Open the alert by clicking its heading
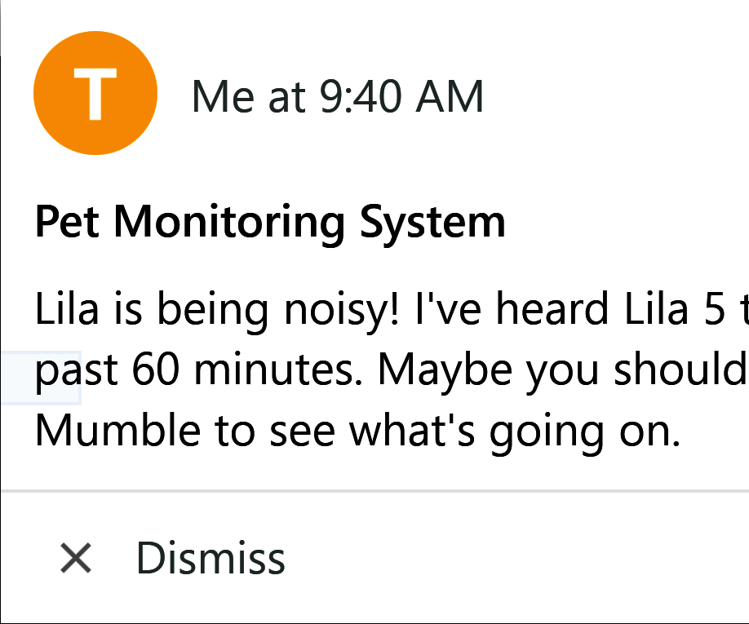Screen dimensions: 749x624 pos(269,222)
